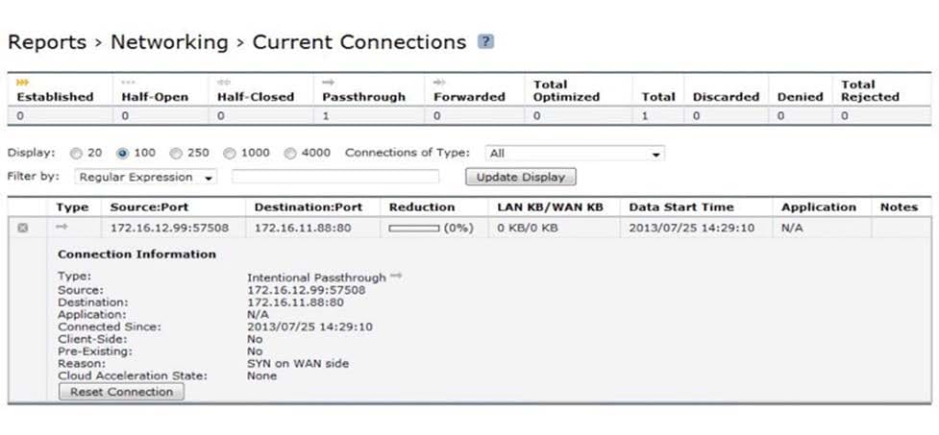Click the Update Display button
Screen dimensions: 939x435
point(521,177)
